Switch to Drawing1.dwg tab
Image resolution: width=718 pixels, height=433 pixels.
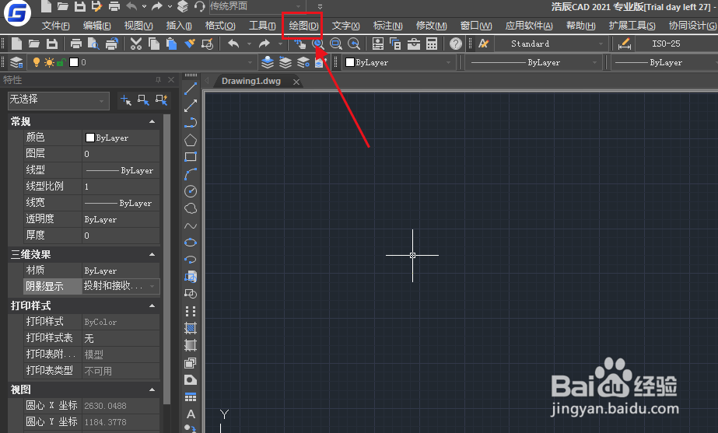pos(251,82)
